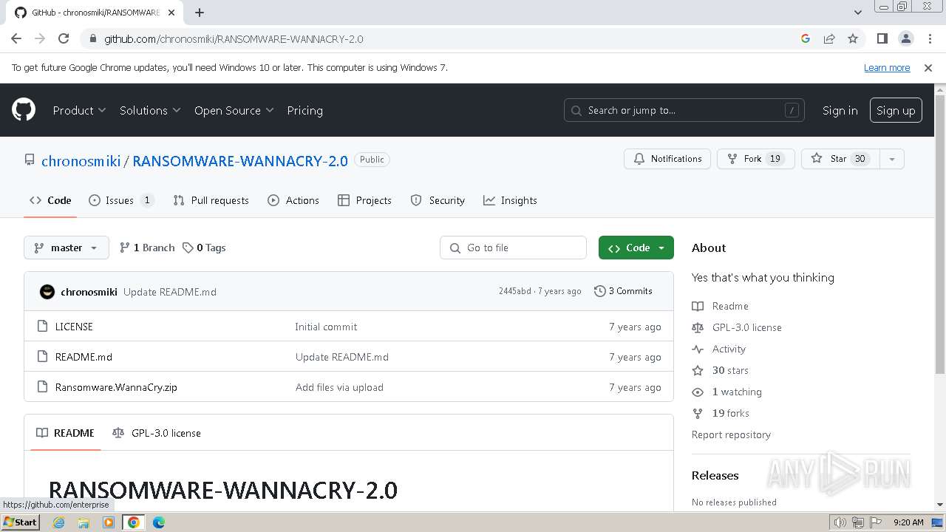Open the Ransomware.WannaCry.zip file
The width and height of the screenshot is (946, 532).
(116, 387)
